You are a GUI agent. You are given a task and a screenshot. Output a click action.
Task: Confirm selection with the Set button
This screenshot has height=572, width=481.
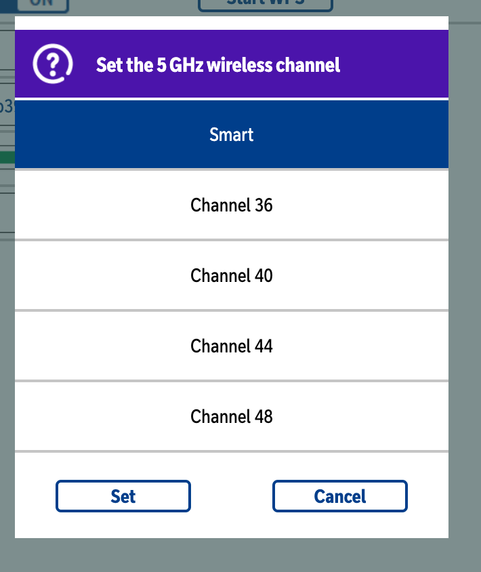click(123, 496)
